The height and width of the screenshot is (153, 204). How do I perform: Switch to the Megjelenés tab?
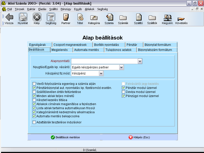tap(62, 50)
